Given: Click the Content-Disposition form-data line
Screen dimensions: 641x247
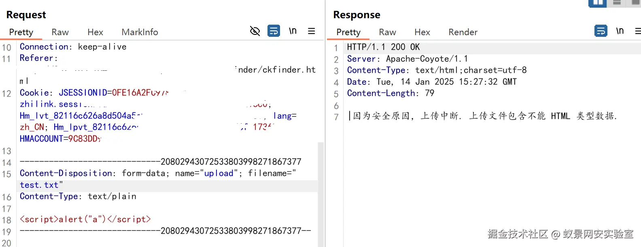Looking at the screenshot, I should 158,173.
